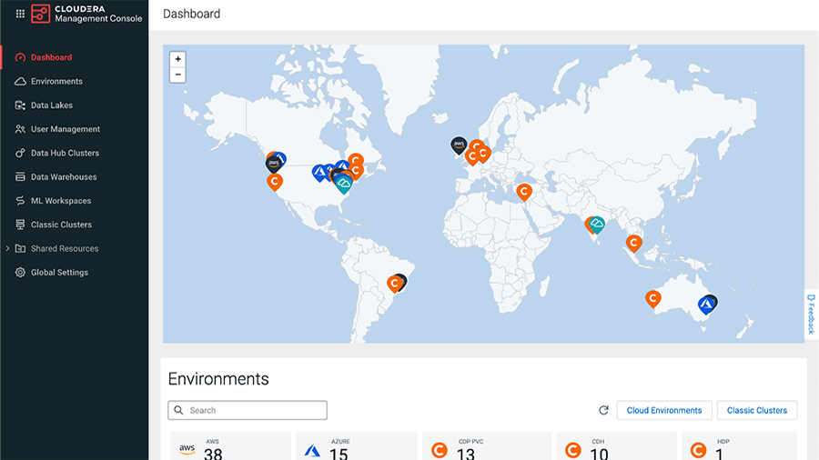819x460 pixels.
Task: Click the Classic Clusters server icon
Action: point(20,225)
